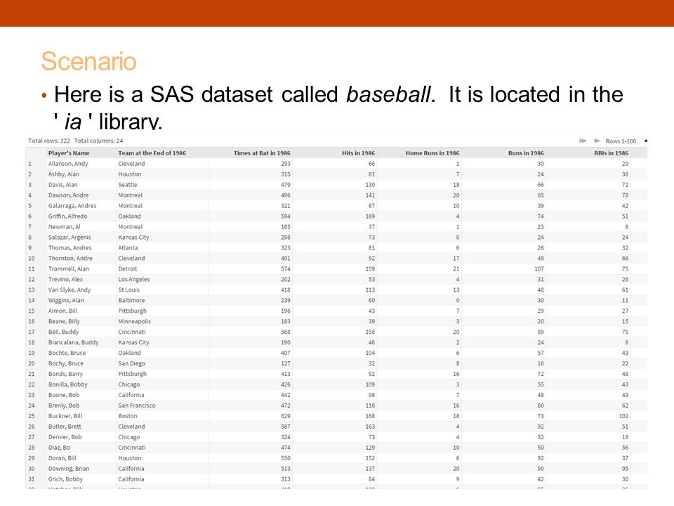Screen dimensions: 674x506
Task: Click the St Louis team cell
Action: (x=128, y=290)
